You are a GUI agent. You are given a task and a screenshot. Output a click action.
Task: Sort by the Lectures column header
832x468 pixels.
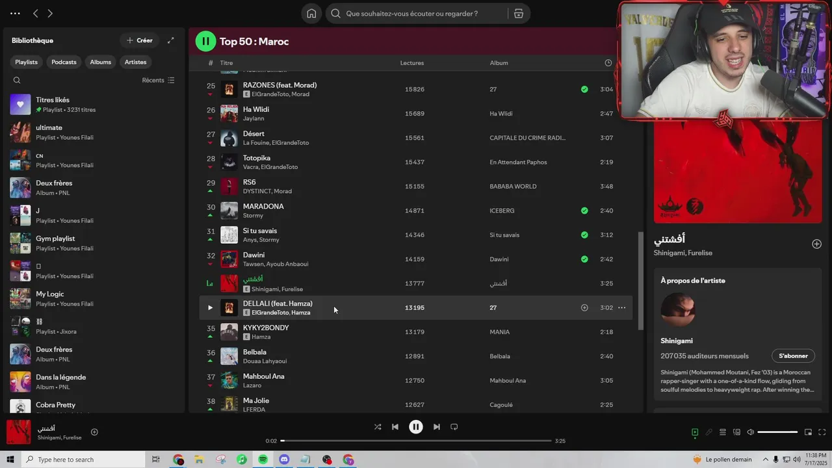pyautogui.click(x=412, y=63)
